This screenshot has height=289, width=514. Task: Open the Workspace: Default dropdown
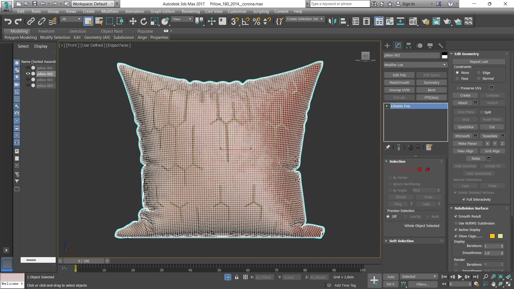[93, 4]
